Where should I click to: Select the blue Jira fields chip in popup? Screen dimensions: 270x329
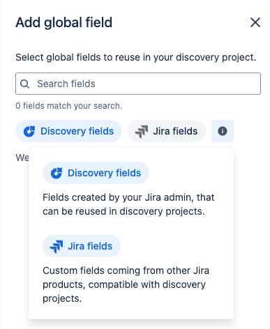pyautogui.click(x=82, y=246)
